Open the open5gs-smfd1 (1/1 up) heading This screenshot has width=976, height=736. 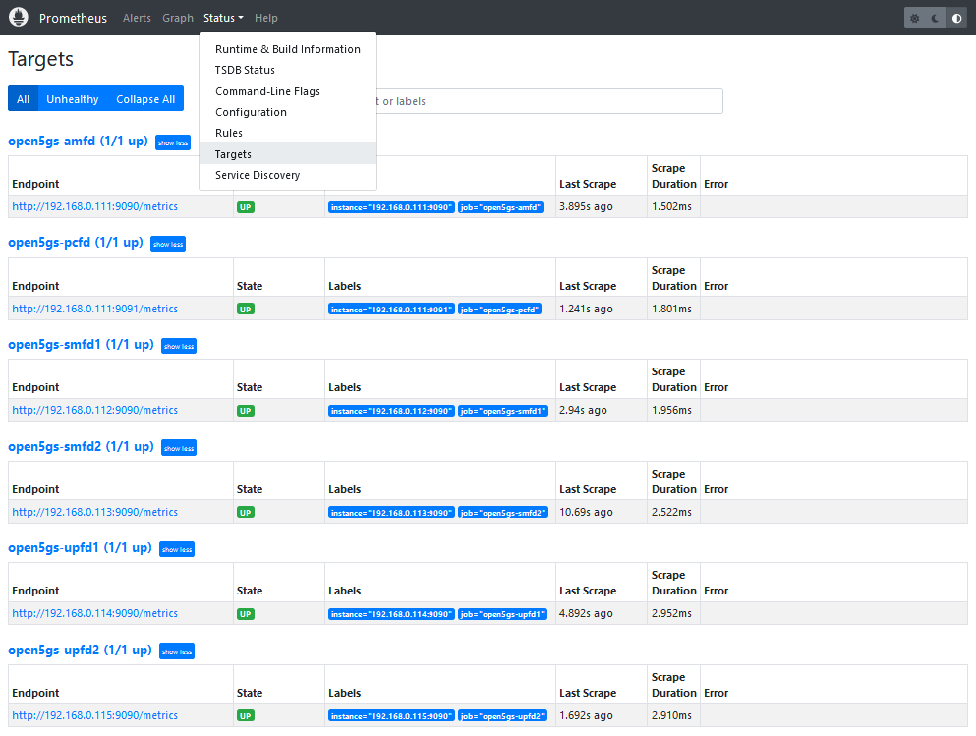point(81,345)
